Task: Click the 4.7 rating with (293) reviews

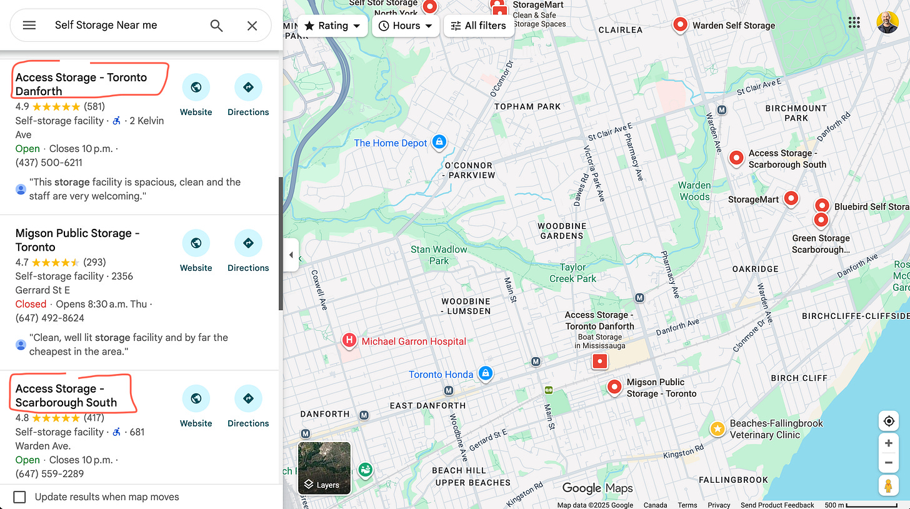Action: [61, 262]
